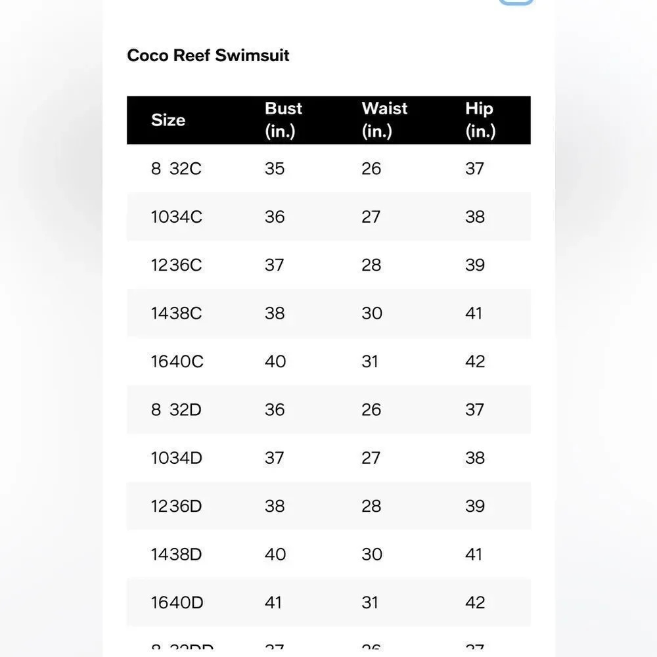Select the 10 34D size row
This screenshot has width=657, height=657.
pyautogui.click(x=328, y=457)
